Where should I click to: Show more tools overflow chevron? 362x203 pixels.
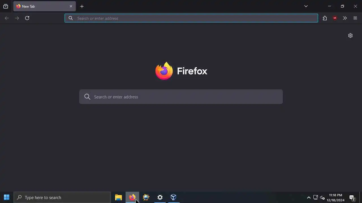point(345,18)
